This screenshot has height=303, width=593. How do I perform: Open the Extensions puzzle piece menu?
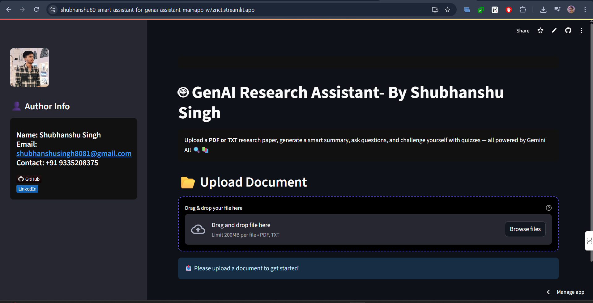(523, 10)
